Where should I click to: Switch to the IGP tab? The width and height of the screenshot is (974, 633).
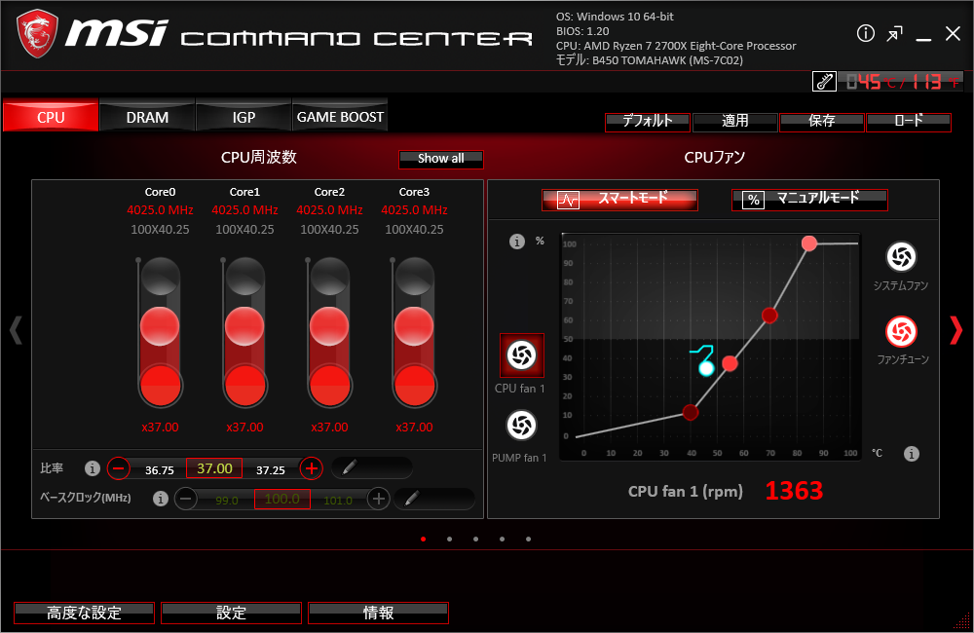click(243, 117)
